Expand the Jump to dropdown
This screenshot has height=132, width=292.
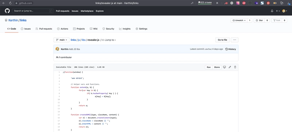tap(109, 40)
